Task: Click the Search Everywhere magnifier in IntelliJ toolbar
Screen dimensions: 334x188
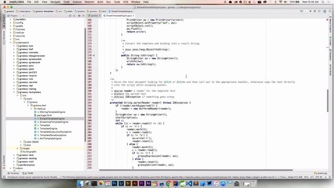Action: (330, 11)
